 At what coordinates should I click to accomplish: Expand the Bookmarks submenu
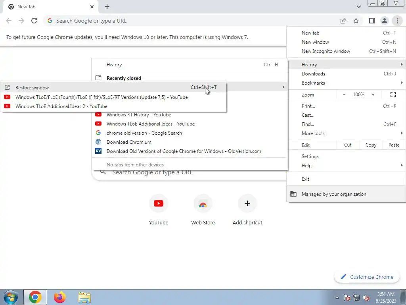pos(346,83)
